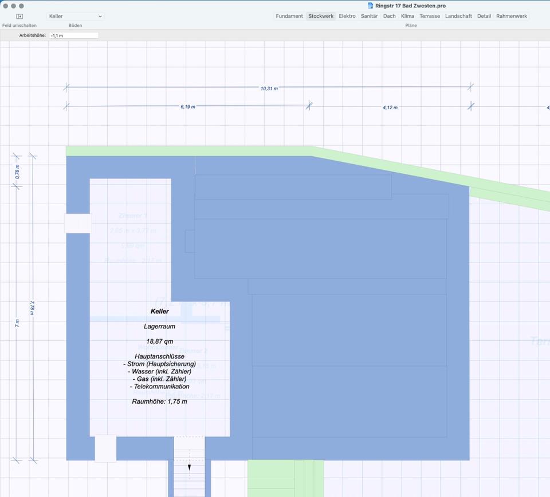Click the window opening on left wall
The image size is (550, 497).
tap(78, 224)
